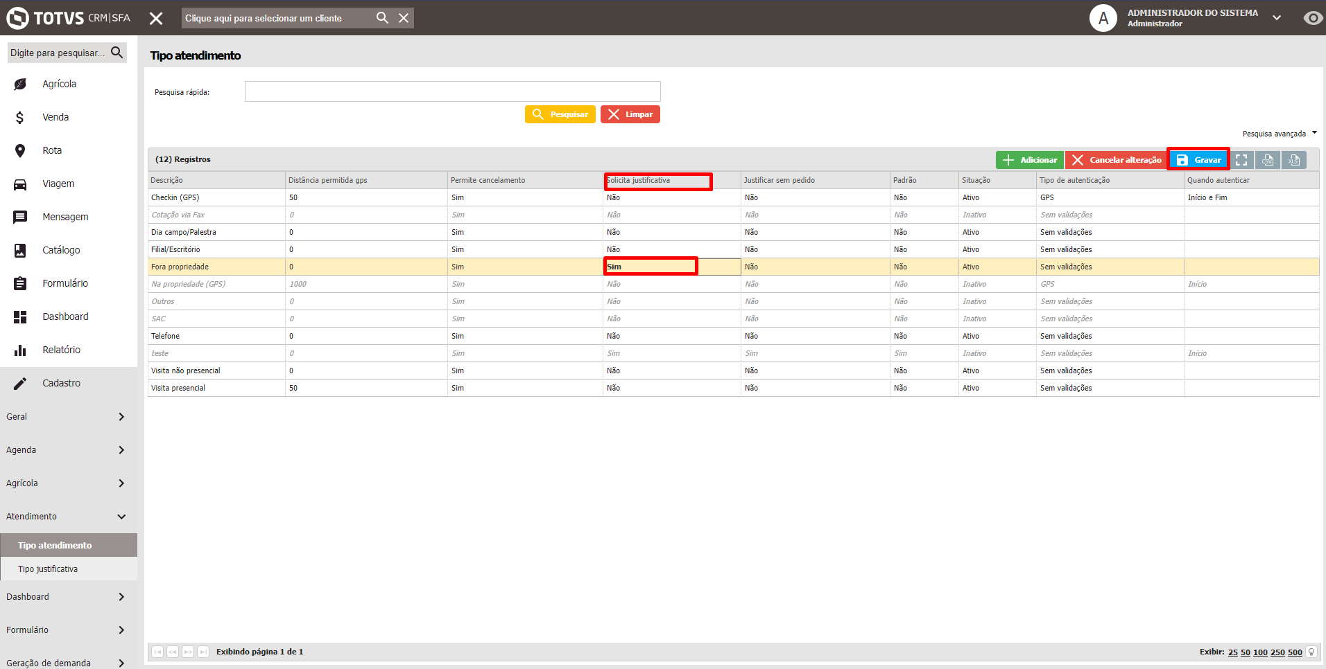Click the TOTVS CRM SFA logo
This screenshot has height=669, width=1326.
(x=68, y=18)
